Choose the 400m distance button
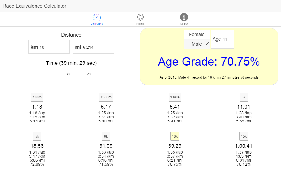 point(37,97)
